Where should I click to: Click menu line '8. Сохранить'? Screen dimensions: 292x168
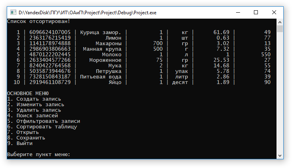point(26,138)
